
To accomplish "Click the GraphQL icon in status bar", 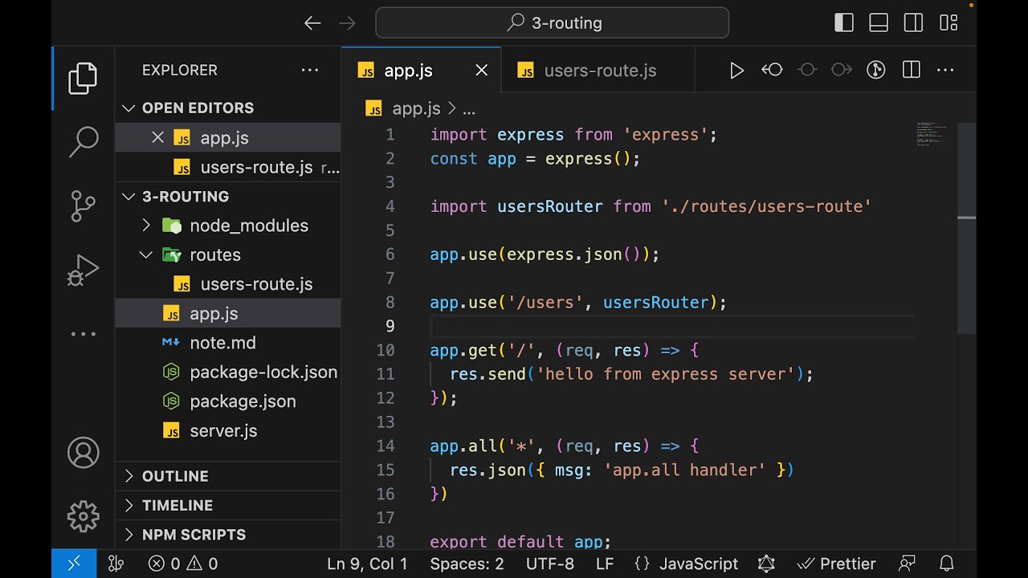I will tap(766, 564).
